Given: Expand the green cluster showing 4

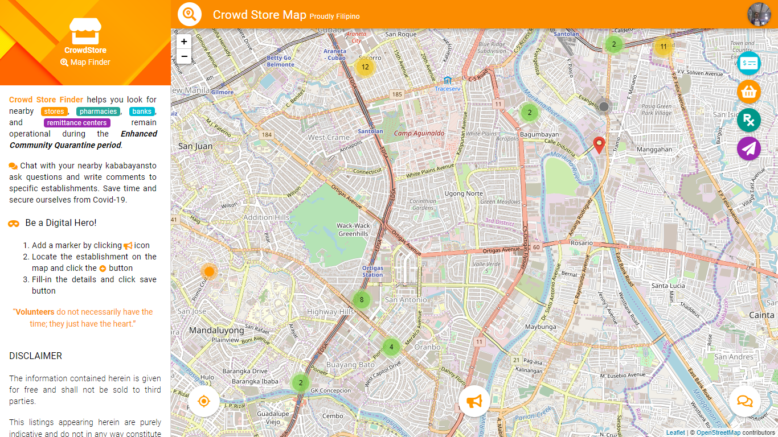Looking at the screenshot, I should point(391,347).
